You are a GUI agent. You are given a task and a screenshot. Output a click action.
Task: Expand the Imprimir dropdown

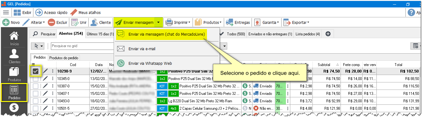tap(178, 22)
